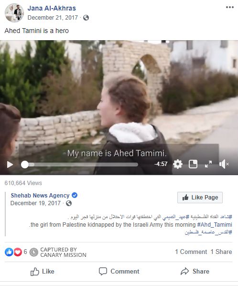This screenshot has height=286, width=238.
Task: Click the Like Page button
Action: [200, 198]
